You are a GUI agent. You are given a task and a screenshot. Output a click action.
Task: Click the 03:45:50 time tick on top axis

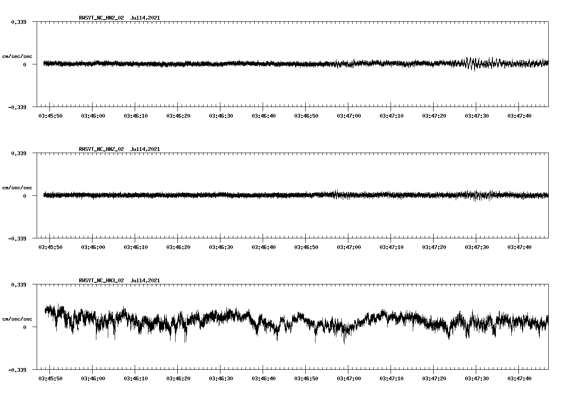tap(49, 115)
